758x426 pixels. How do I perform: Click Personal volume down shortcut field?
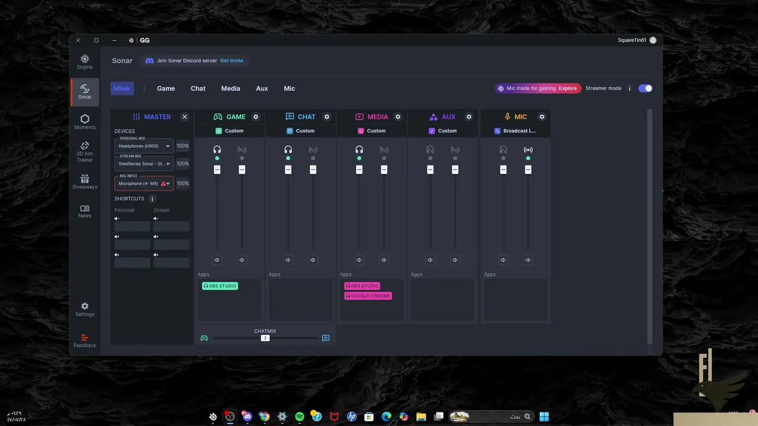coord(132,227)
